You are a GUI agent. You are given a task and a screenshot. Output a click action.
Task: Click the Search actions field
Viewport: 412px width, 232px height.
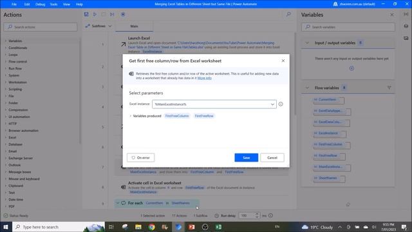41,27
